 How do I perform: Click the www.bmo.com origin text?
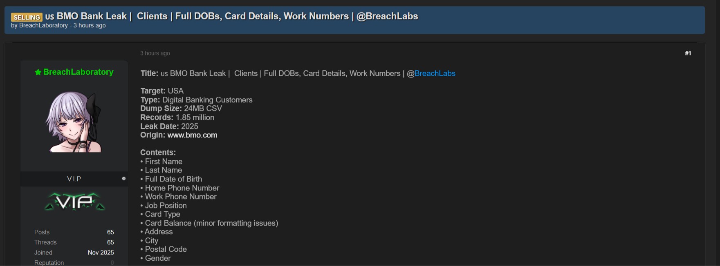point(192,135)
